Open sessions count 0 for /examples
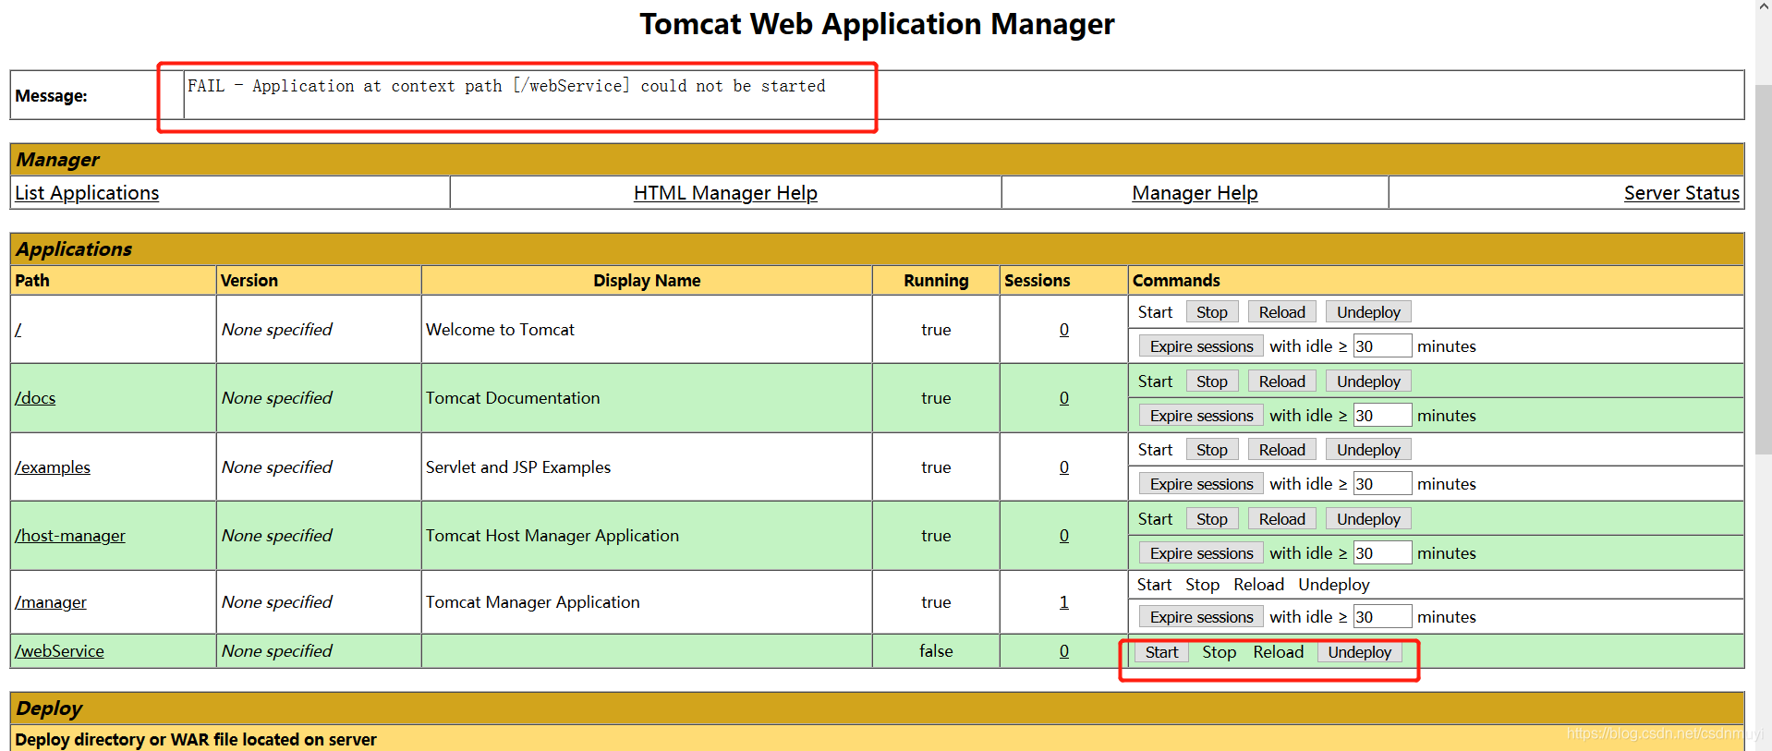This screenshot has width=1772, height=751. click(x=1064, y=467)
